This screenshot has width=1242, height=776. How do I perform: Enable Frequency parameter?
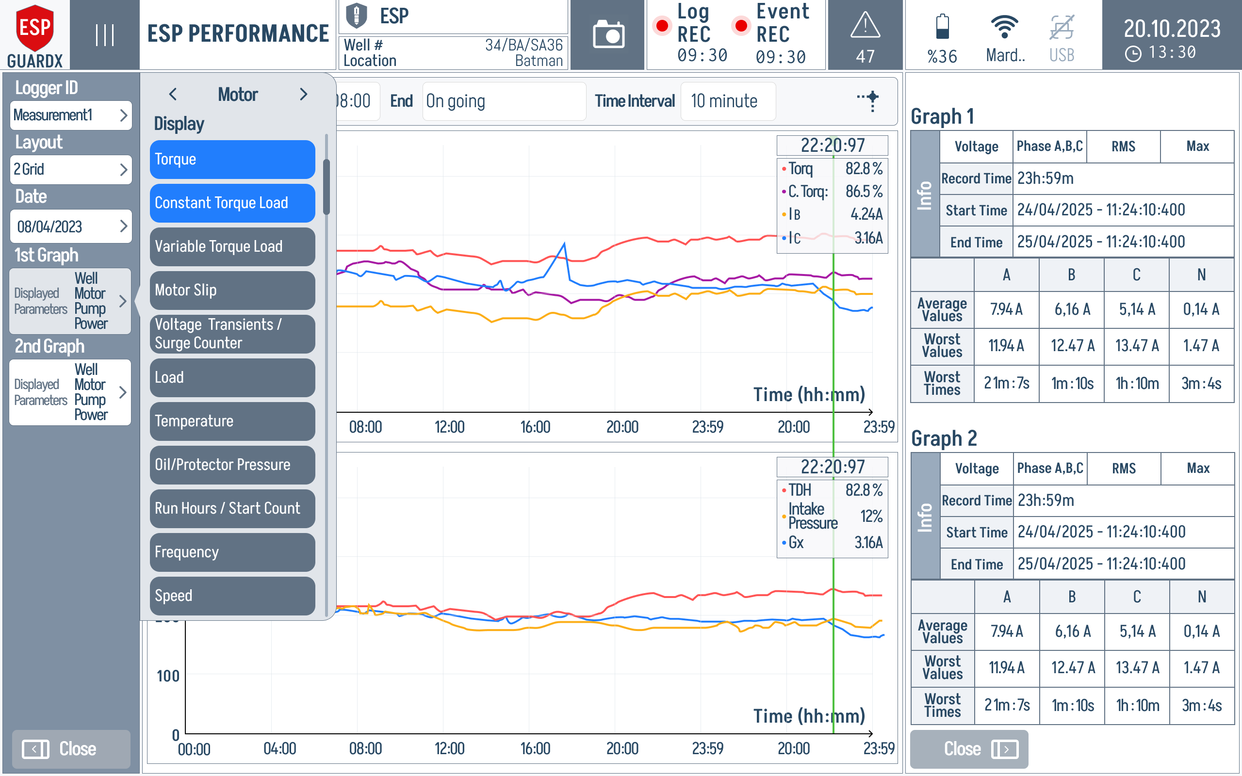[x=232, y=552]
